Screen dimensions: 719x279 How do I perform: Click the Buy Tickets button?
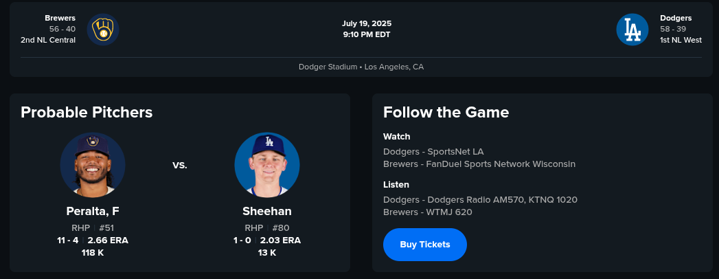(425, 245)
